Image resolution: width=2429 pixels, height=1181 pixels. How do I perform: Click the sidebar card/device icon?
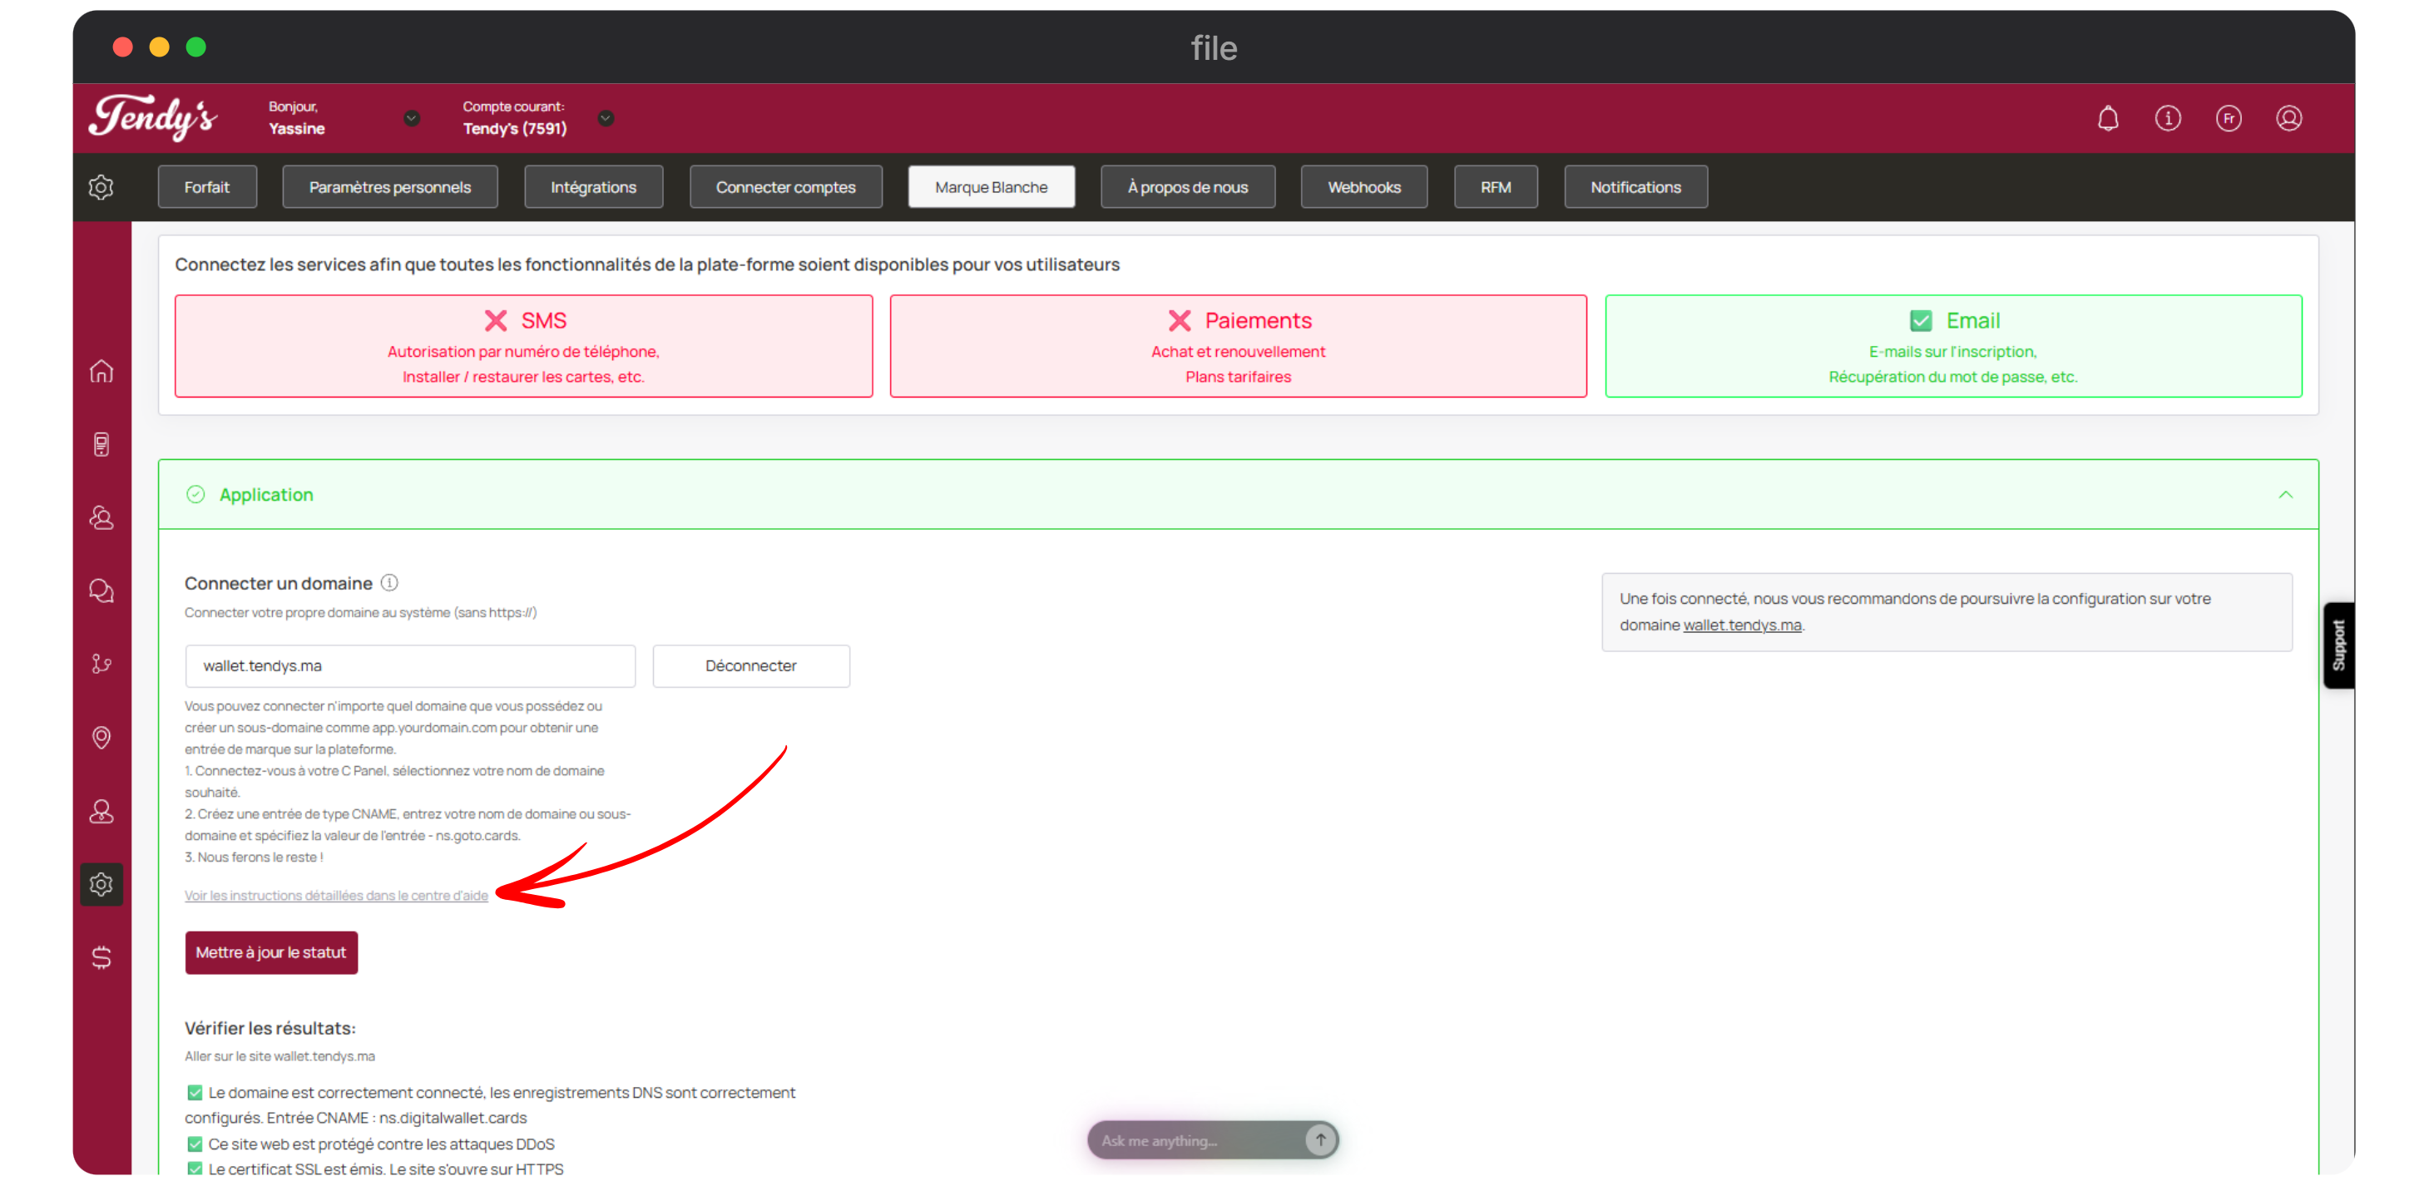[101, 444]
